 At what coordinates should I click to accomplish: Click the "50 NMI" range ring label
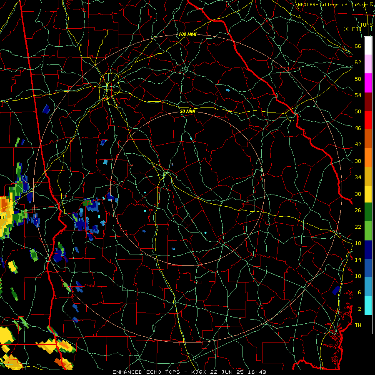(187, 111)
